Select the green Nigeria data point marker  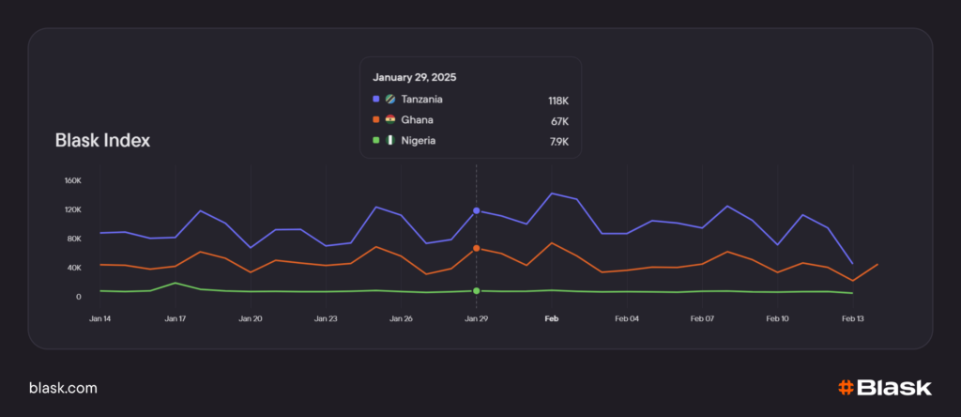tap(477, 291)
